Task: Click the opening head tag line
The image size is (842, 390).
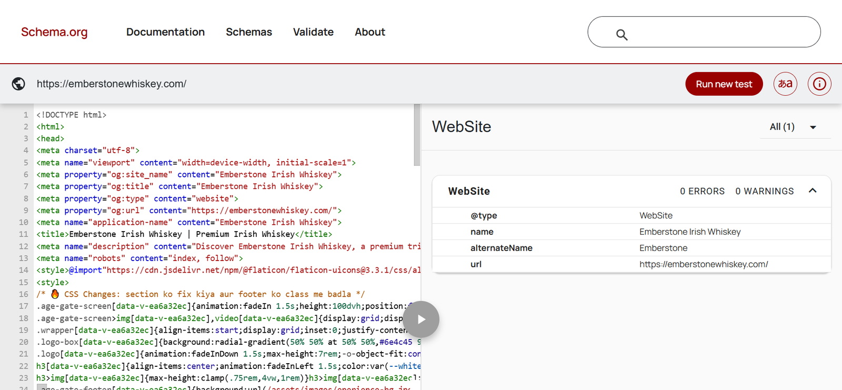Action: point(51,138)
